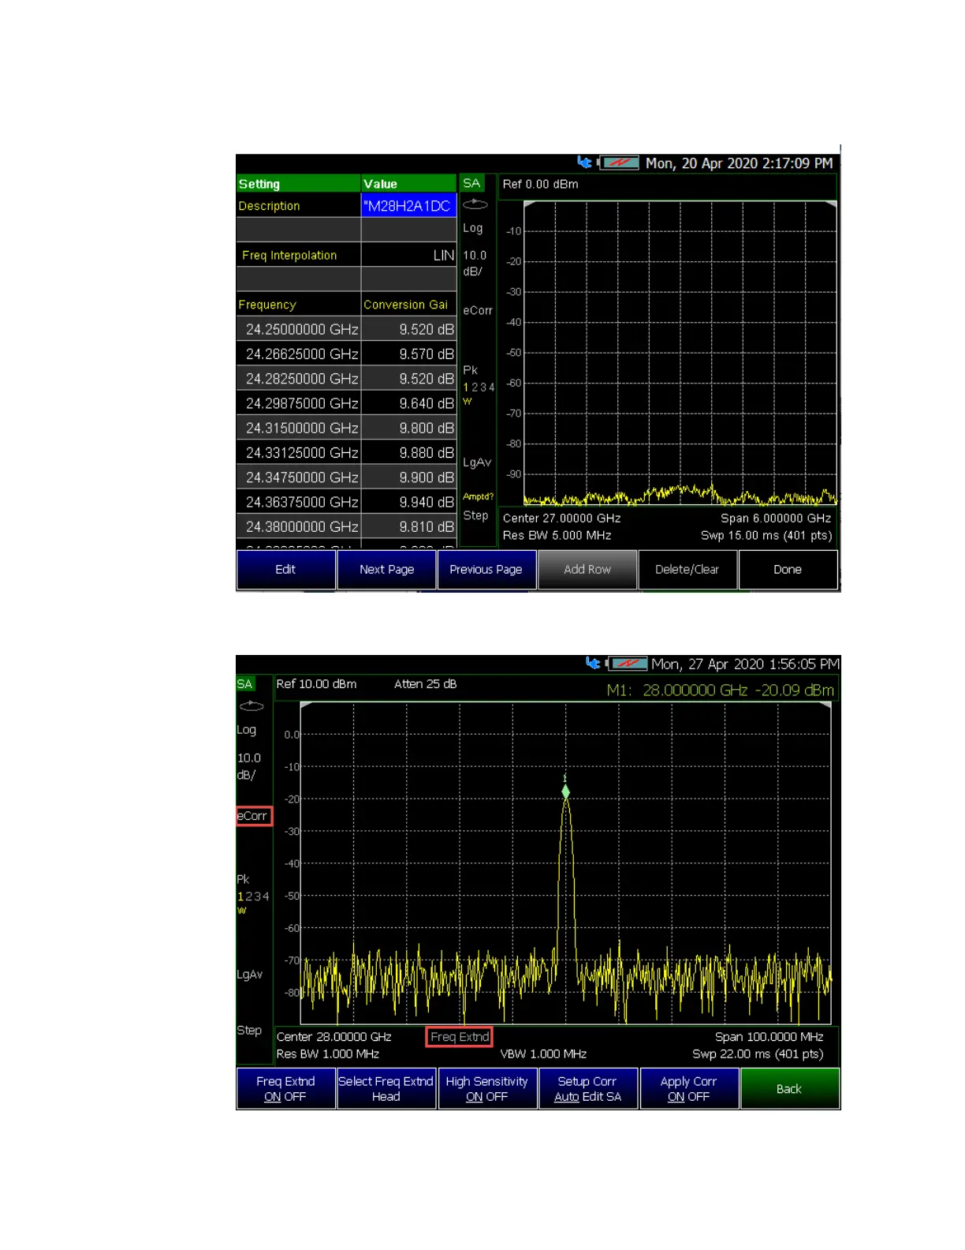Click the continuous sweep icon under upper SA
965x1250 pixels.
pyautogui.click(x=475, y=205)
